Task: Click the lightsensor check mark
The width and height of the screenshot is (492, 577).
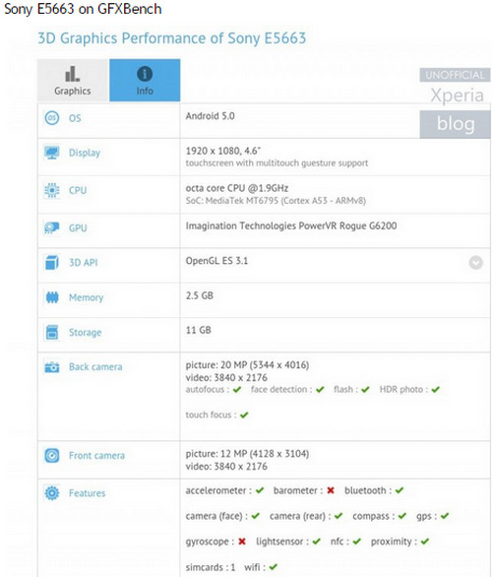Action: tap(316, 542)
